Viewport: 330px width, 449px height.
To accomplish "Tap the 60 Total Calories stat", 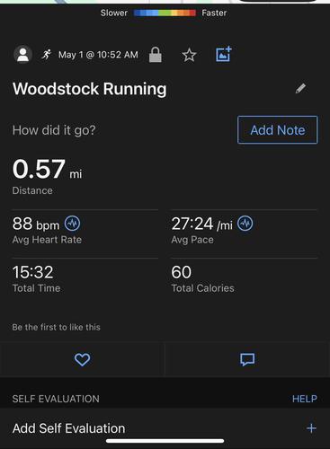I will pyautogui.click(x=202, y=278).
